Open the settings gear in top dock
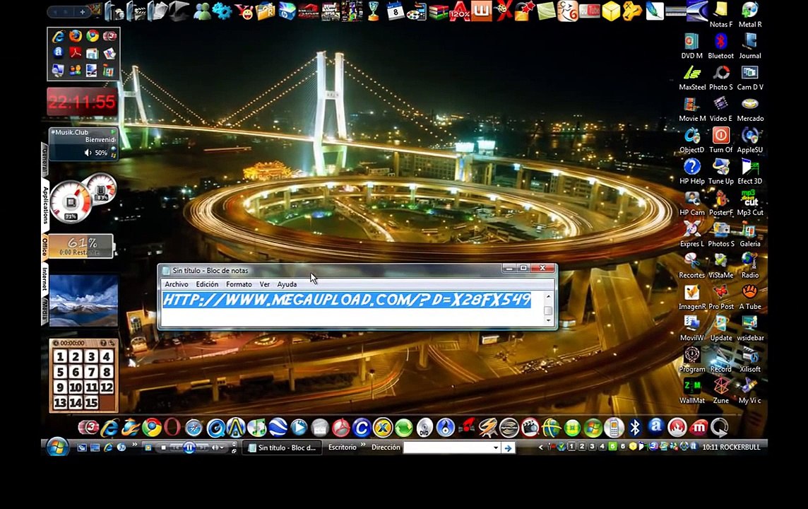This screenshot has height=509, width=808. tap(222, 11)
